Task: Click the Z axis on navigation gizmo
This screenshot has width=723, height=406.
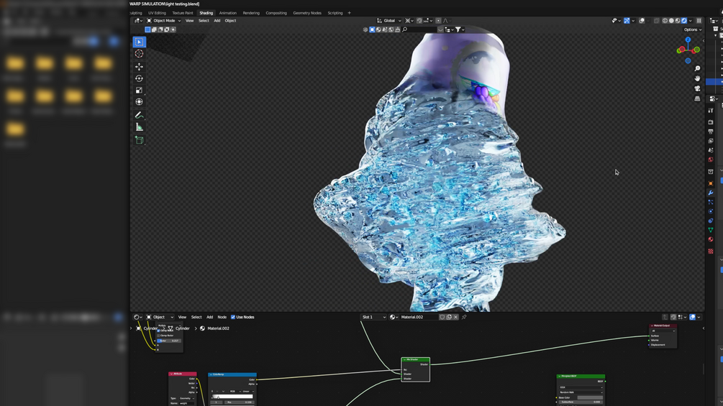Action: click(688, 40)
